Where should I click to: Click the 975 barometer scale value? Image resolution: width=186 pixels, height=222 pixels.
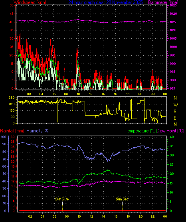point(173,88)
